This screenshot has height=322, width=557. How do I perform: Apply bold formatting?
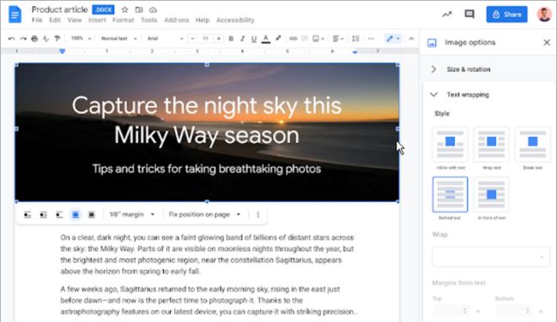pyautogui.click(x=231, y=39)
